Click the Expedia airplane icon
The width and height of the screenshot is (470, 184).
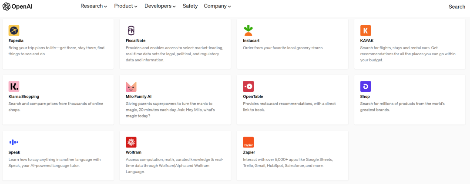[x=14, y=30]
